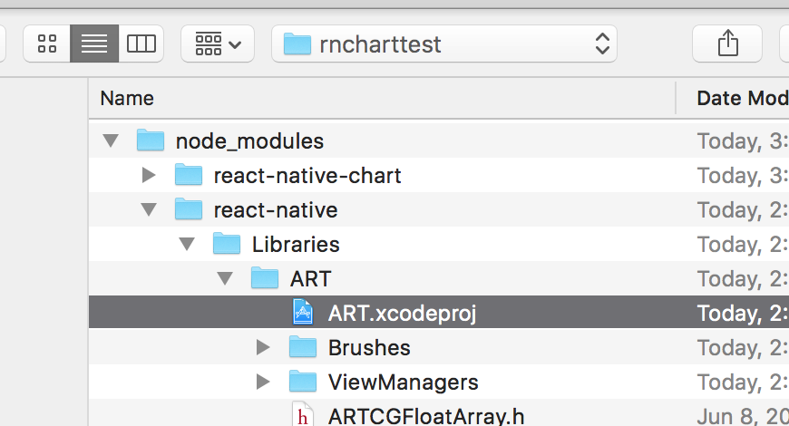Select the ARTCGFloatArray.h file name
Screen dimensions: 789x426
(x=426, y=416)
